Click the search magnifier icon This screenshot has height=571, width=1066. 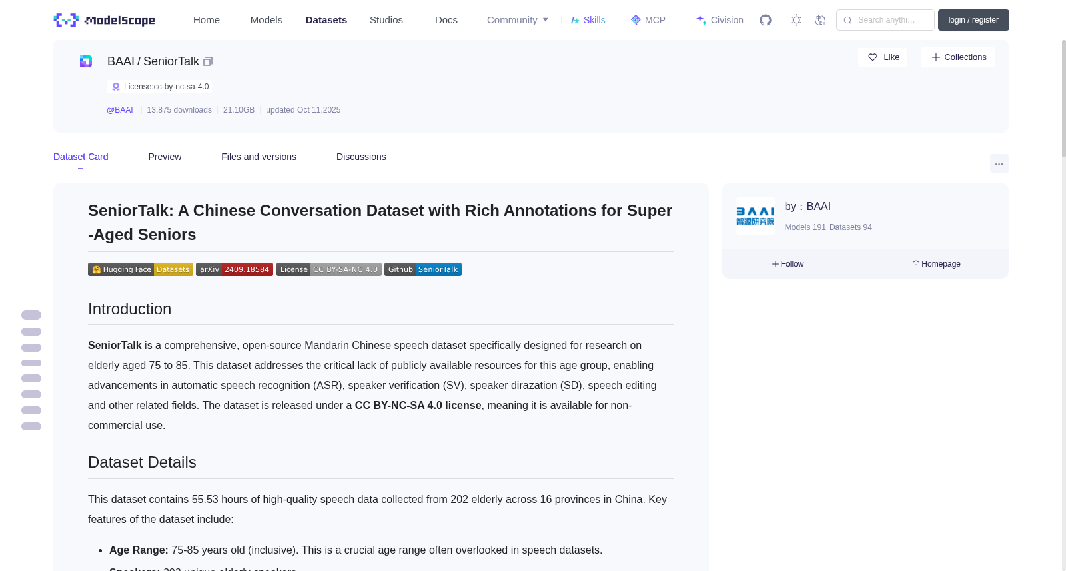[847, 20]
